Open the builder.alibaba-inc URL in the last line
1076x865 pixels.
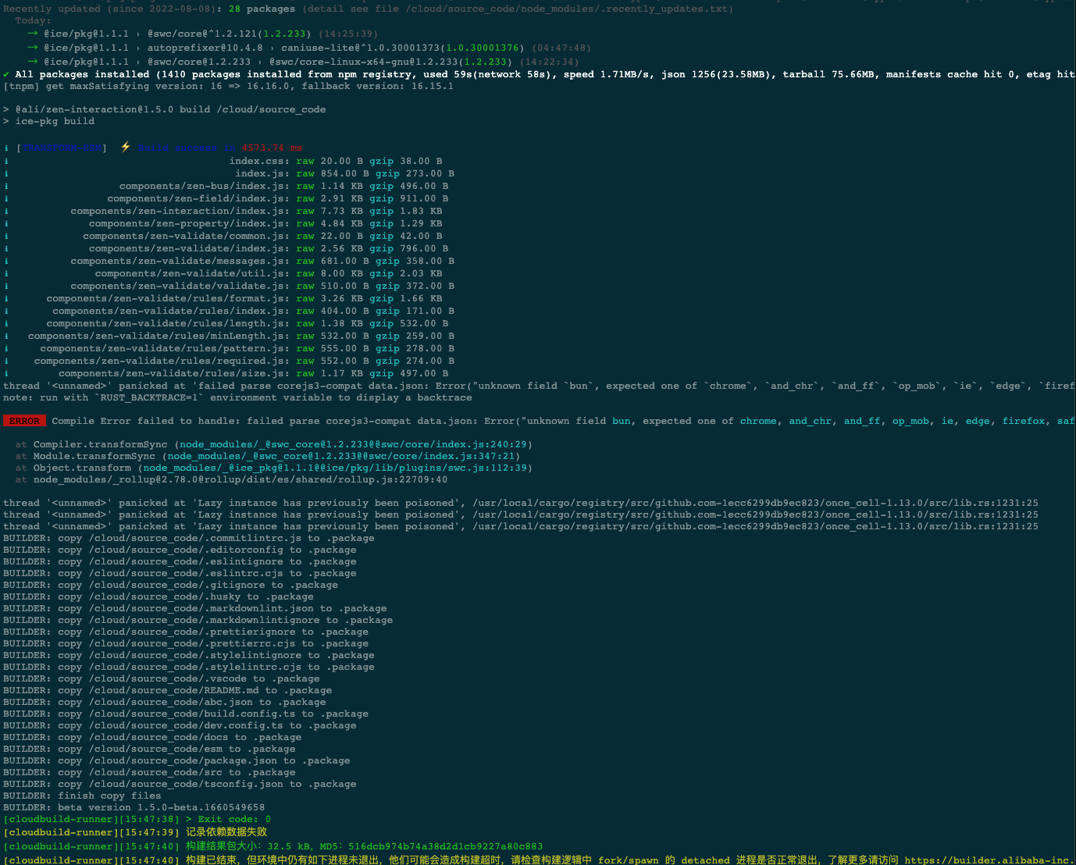point(990,860)
